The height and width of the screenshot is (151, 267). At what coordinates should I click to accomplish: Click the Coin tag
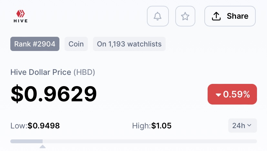[76, 44]
